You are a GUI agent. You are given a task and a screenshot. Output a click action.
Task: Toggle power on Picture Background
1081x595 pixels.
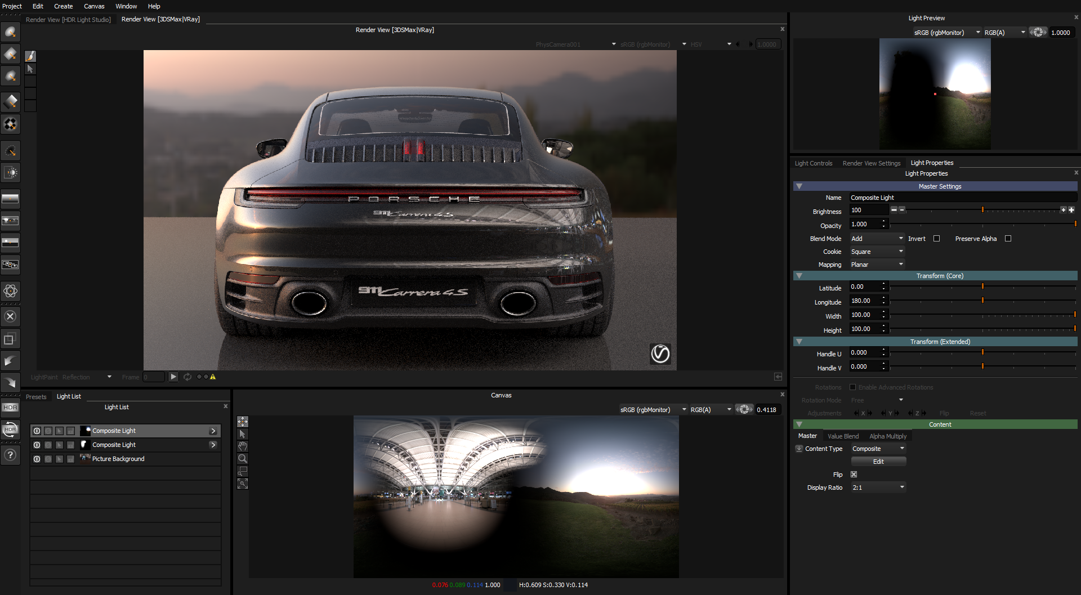point(37,459)
